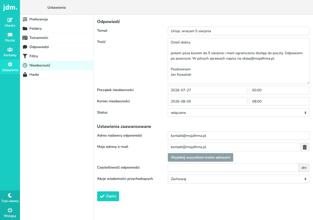Click the jdm. logo

click(10, 7)
